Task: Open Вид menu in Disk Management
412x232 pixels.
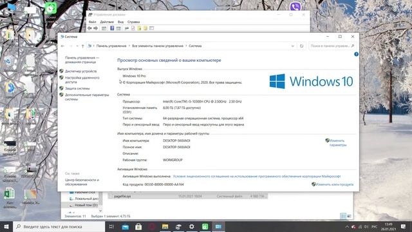Action: pyautogui.click(x=120, y=22)
